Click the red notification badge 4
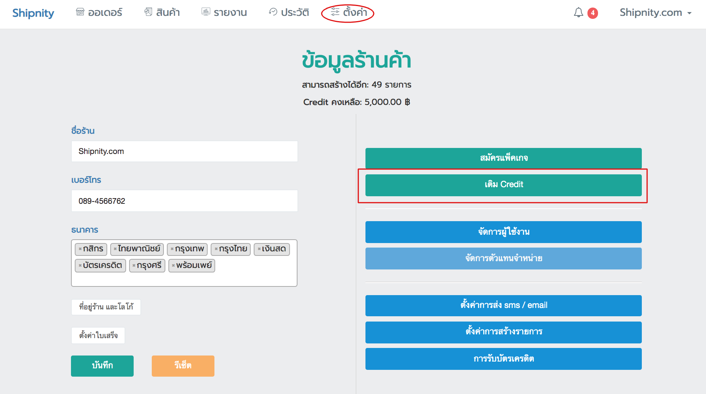 coord(593,13)
